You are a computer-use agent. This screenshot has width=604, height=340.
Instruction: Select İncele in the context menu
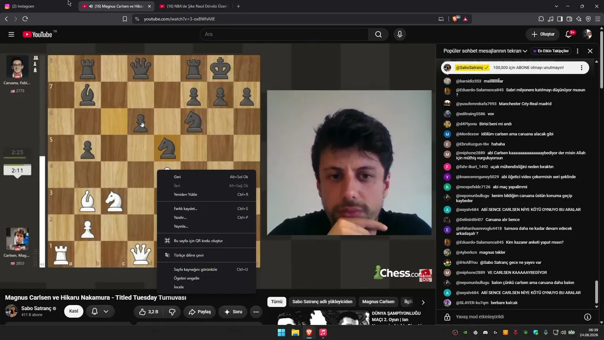pos(206,287)
